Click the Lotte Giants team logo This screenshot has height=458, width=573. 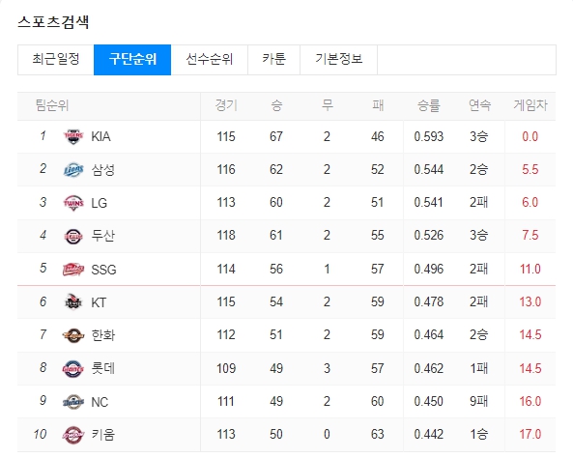pyautogui.click(x=73, y=368)
